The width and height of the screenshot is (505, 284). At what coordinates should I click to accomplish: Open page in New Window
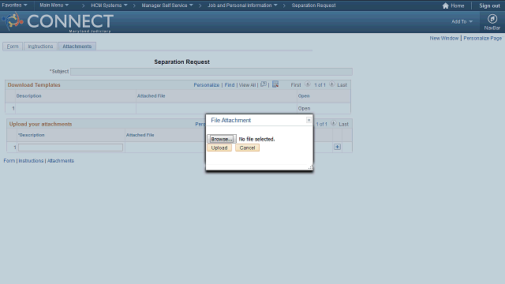coord(443,38)
